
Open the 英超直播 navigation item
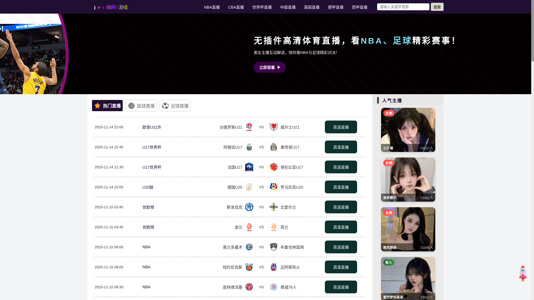coord(312,7)
